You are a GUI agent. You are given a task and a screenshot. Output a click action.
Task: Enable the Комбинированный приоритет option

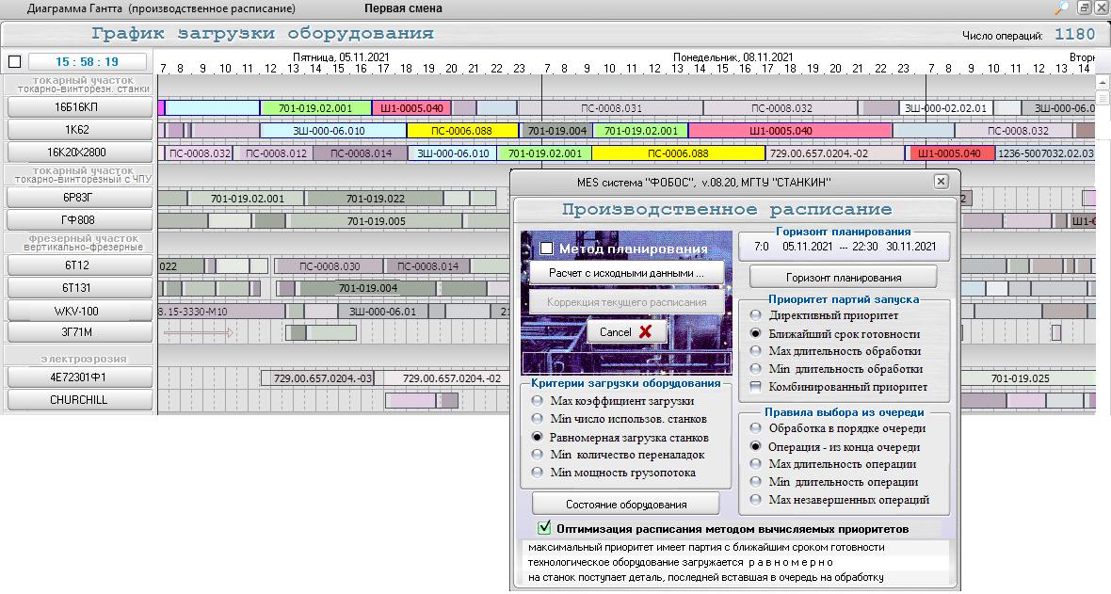pyautogui.click(x=755, y=387)
